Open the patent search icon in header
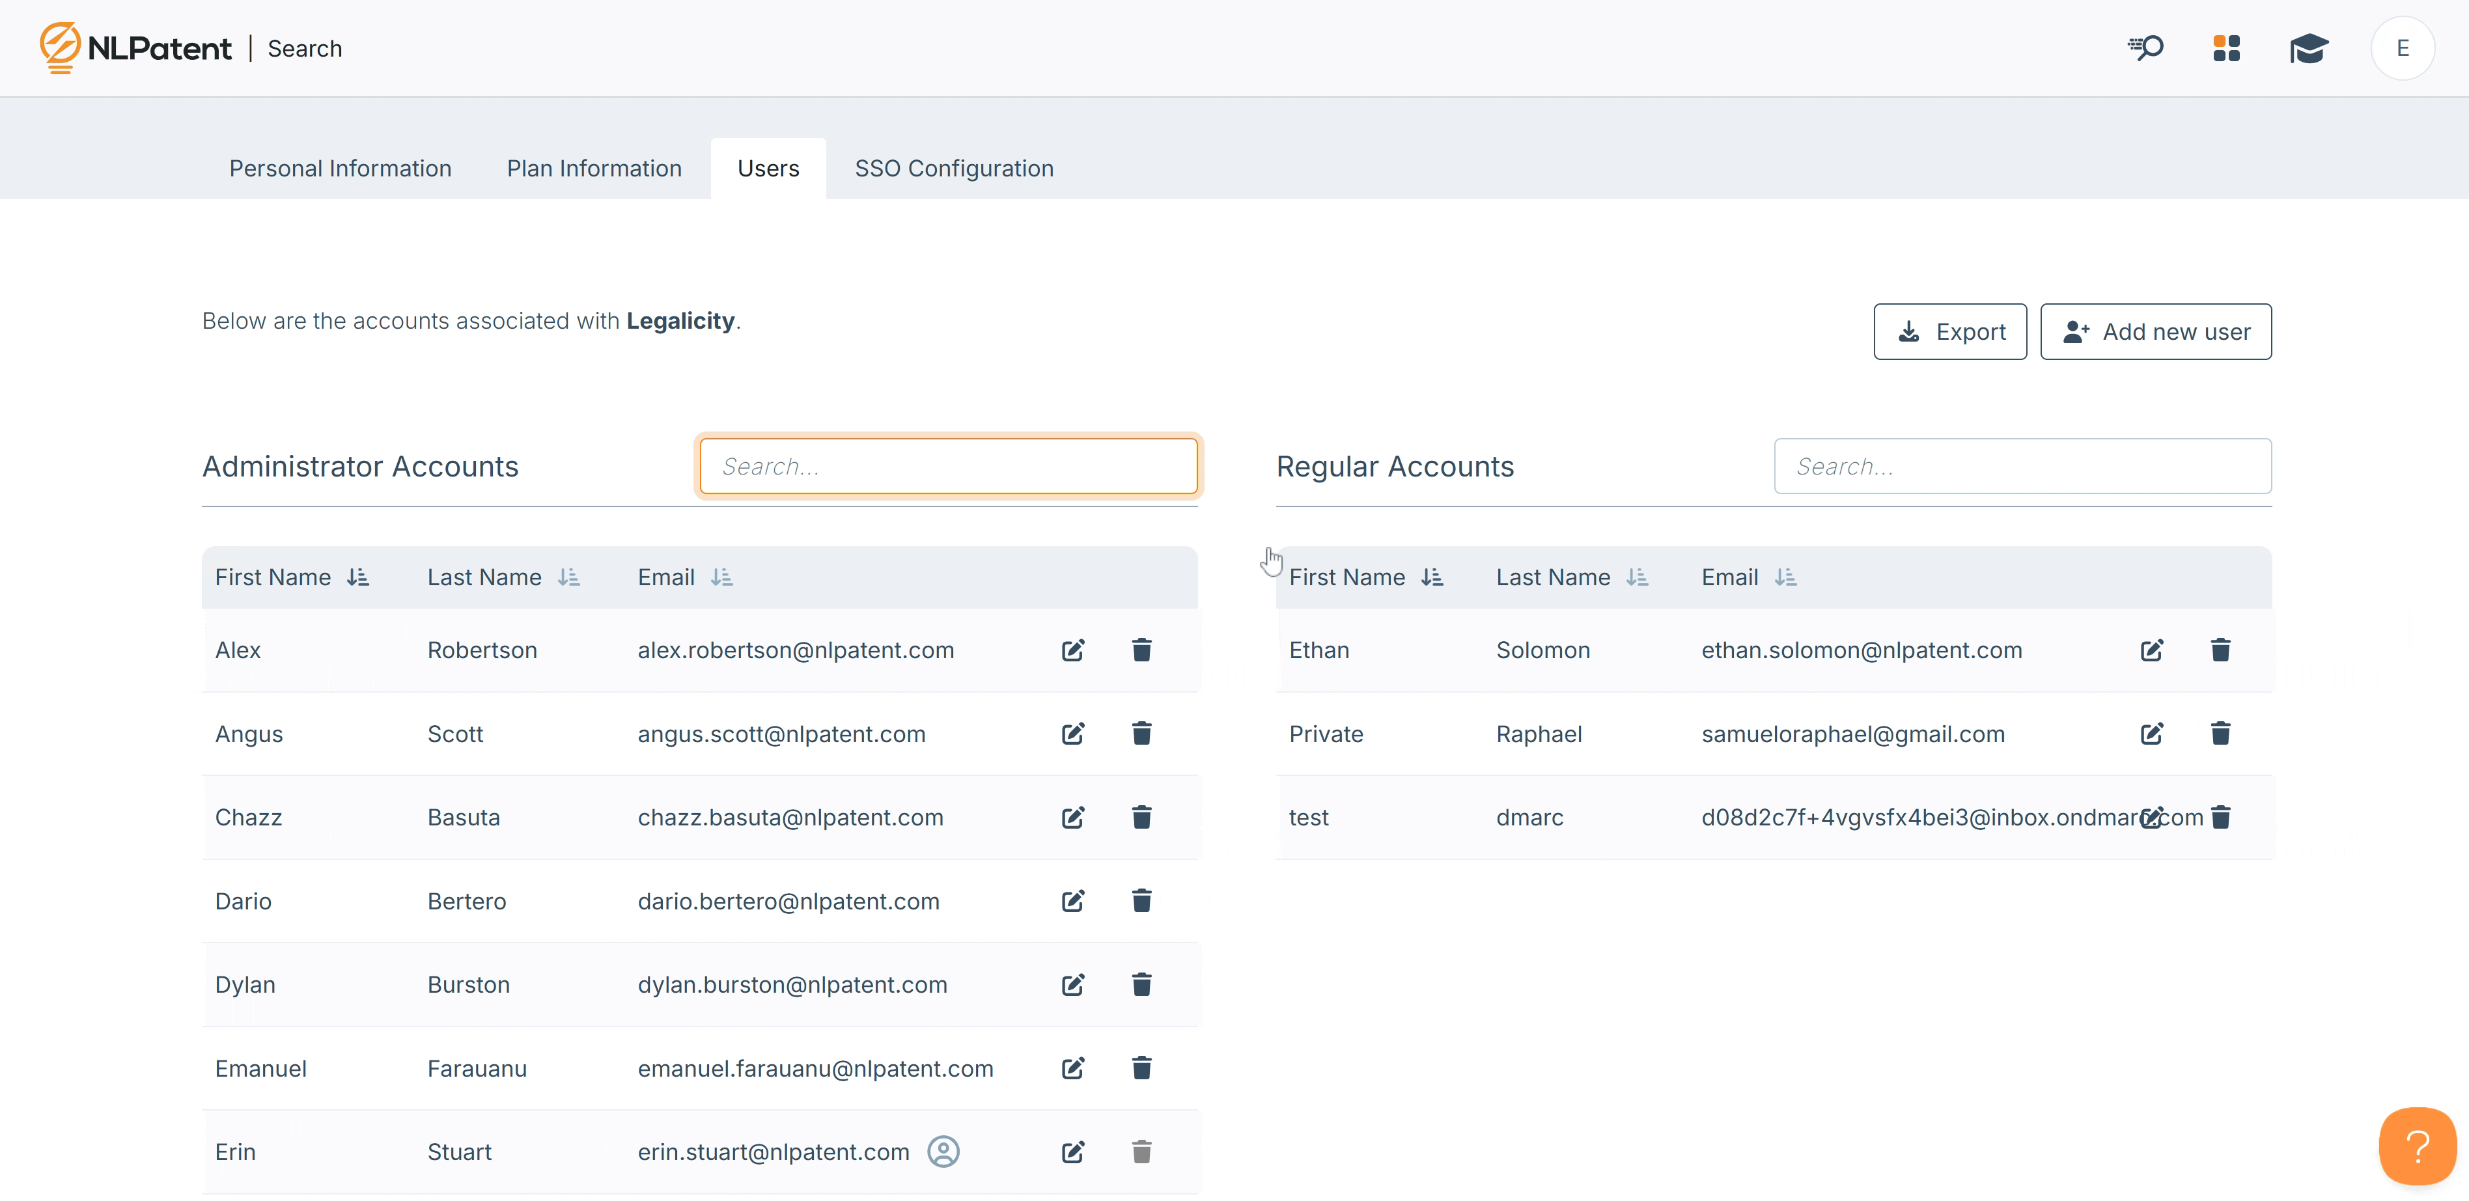 coord(2145,48)
